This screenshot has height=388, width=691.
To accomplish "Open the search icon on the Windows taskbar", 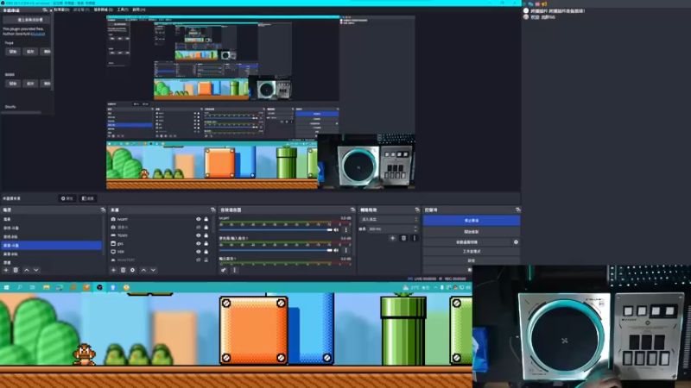I will tap(19, 287).
